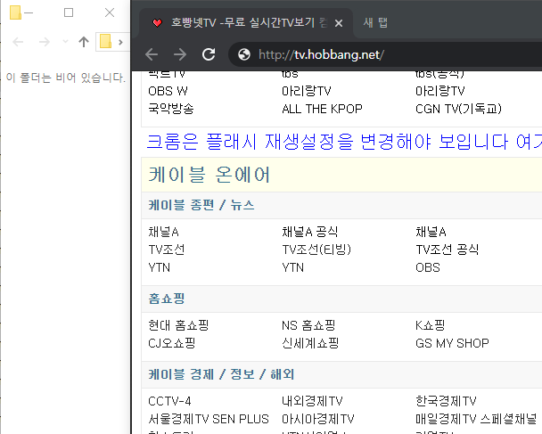This screenshot has height=434, width=542.
Task: Click the blue 크롬은 플래시 재생설정 notice
Action: click(344, 142)
